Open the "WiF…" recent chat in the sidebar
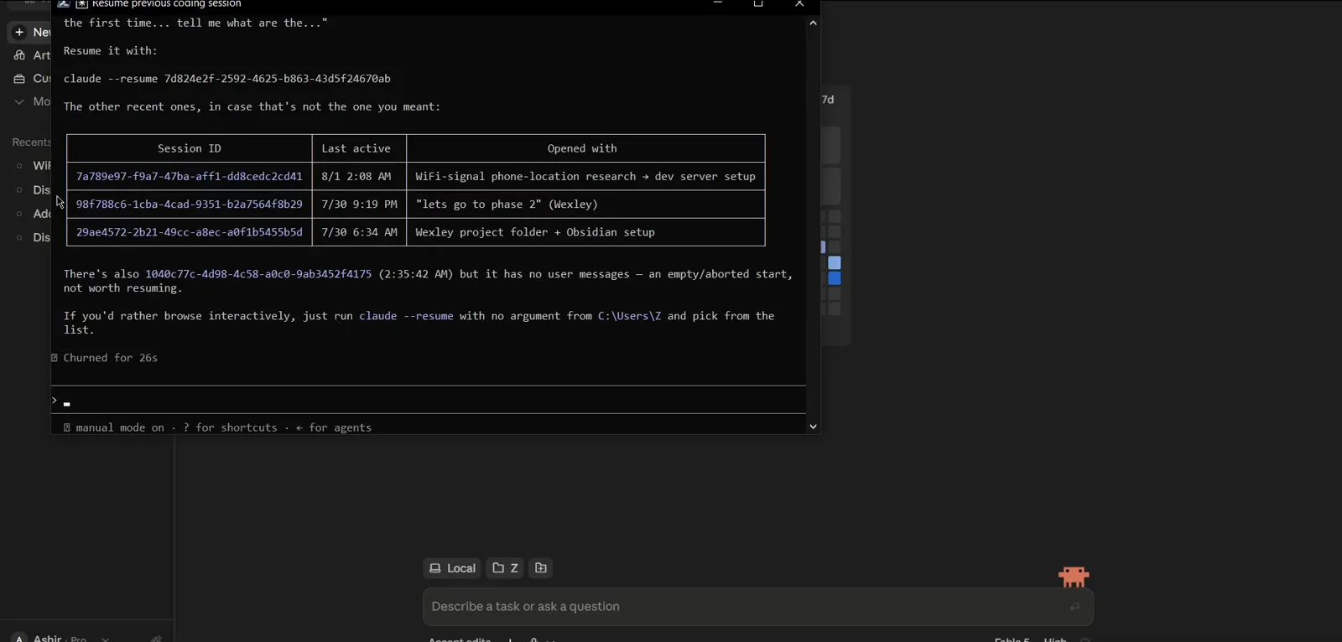Screen dimensions: 1342x642 click(31, 166)
